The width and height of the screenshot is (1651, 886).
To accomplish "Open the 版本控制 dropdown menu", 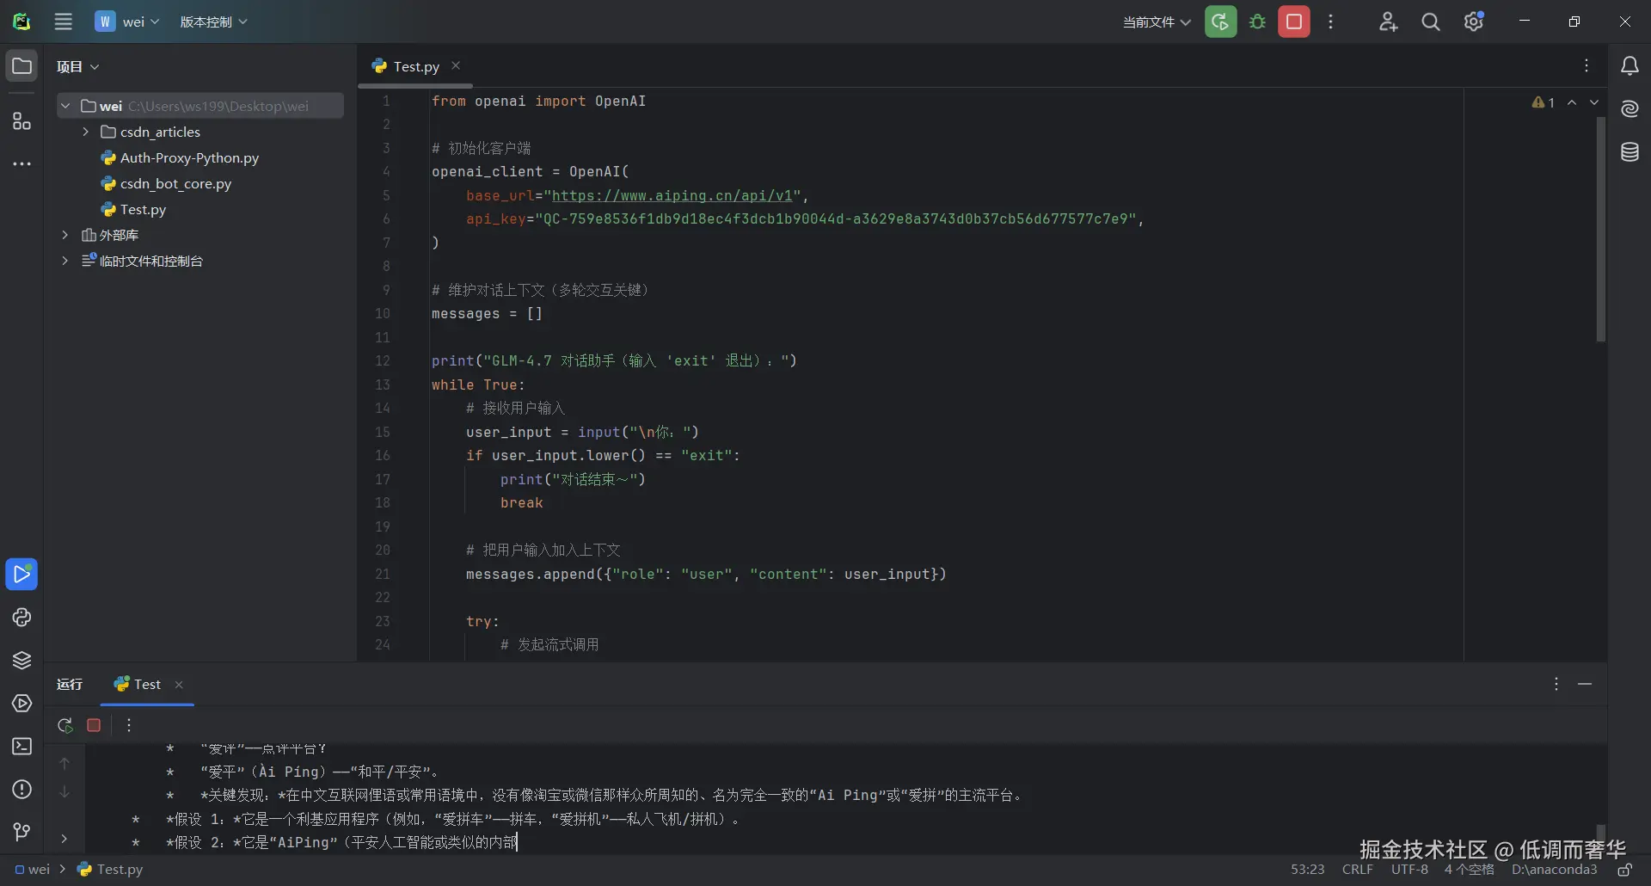I will (x=213, y=22).
